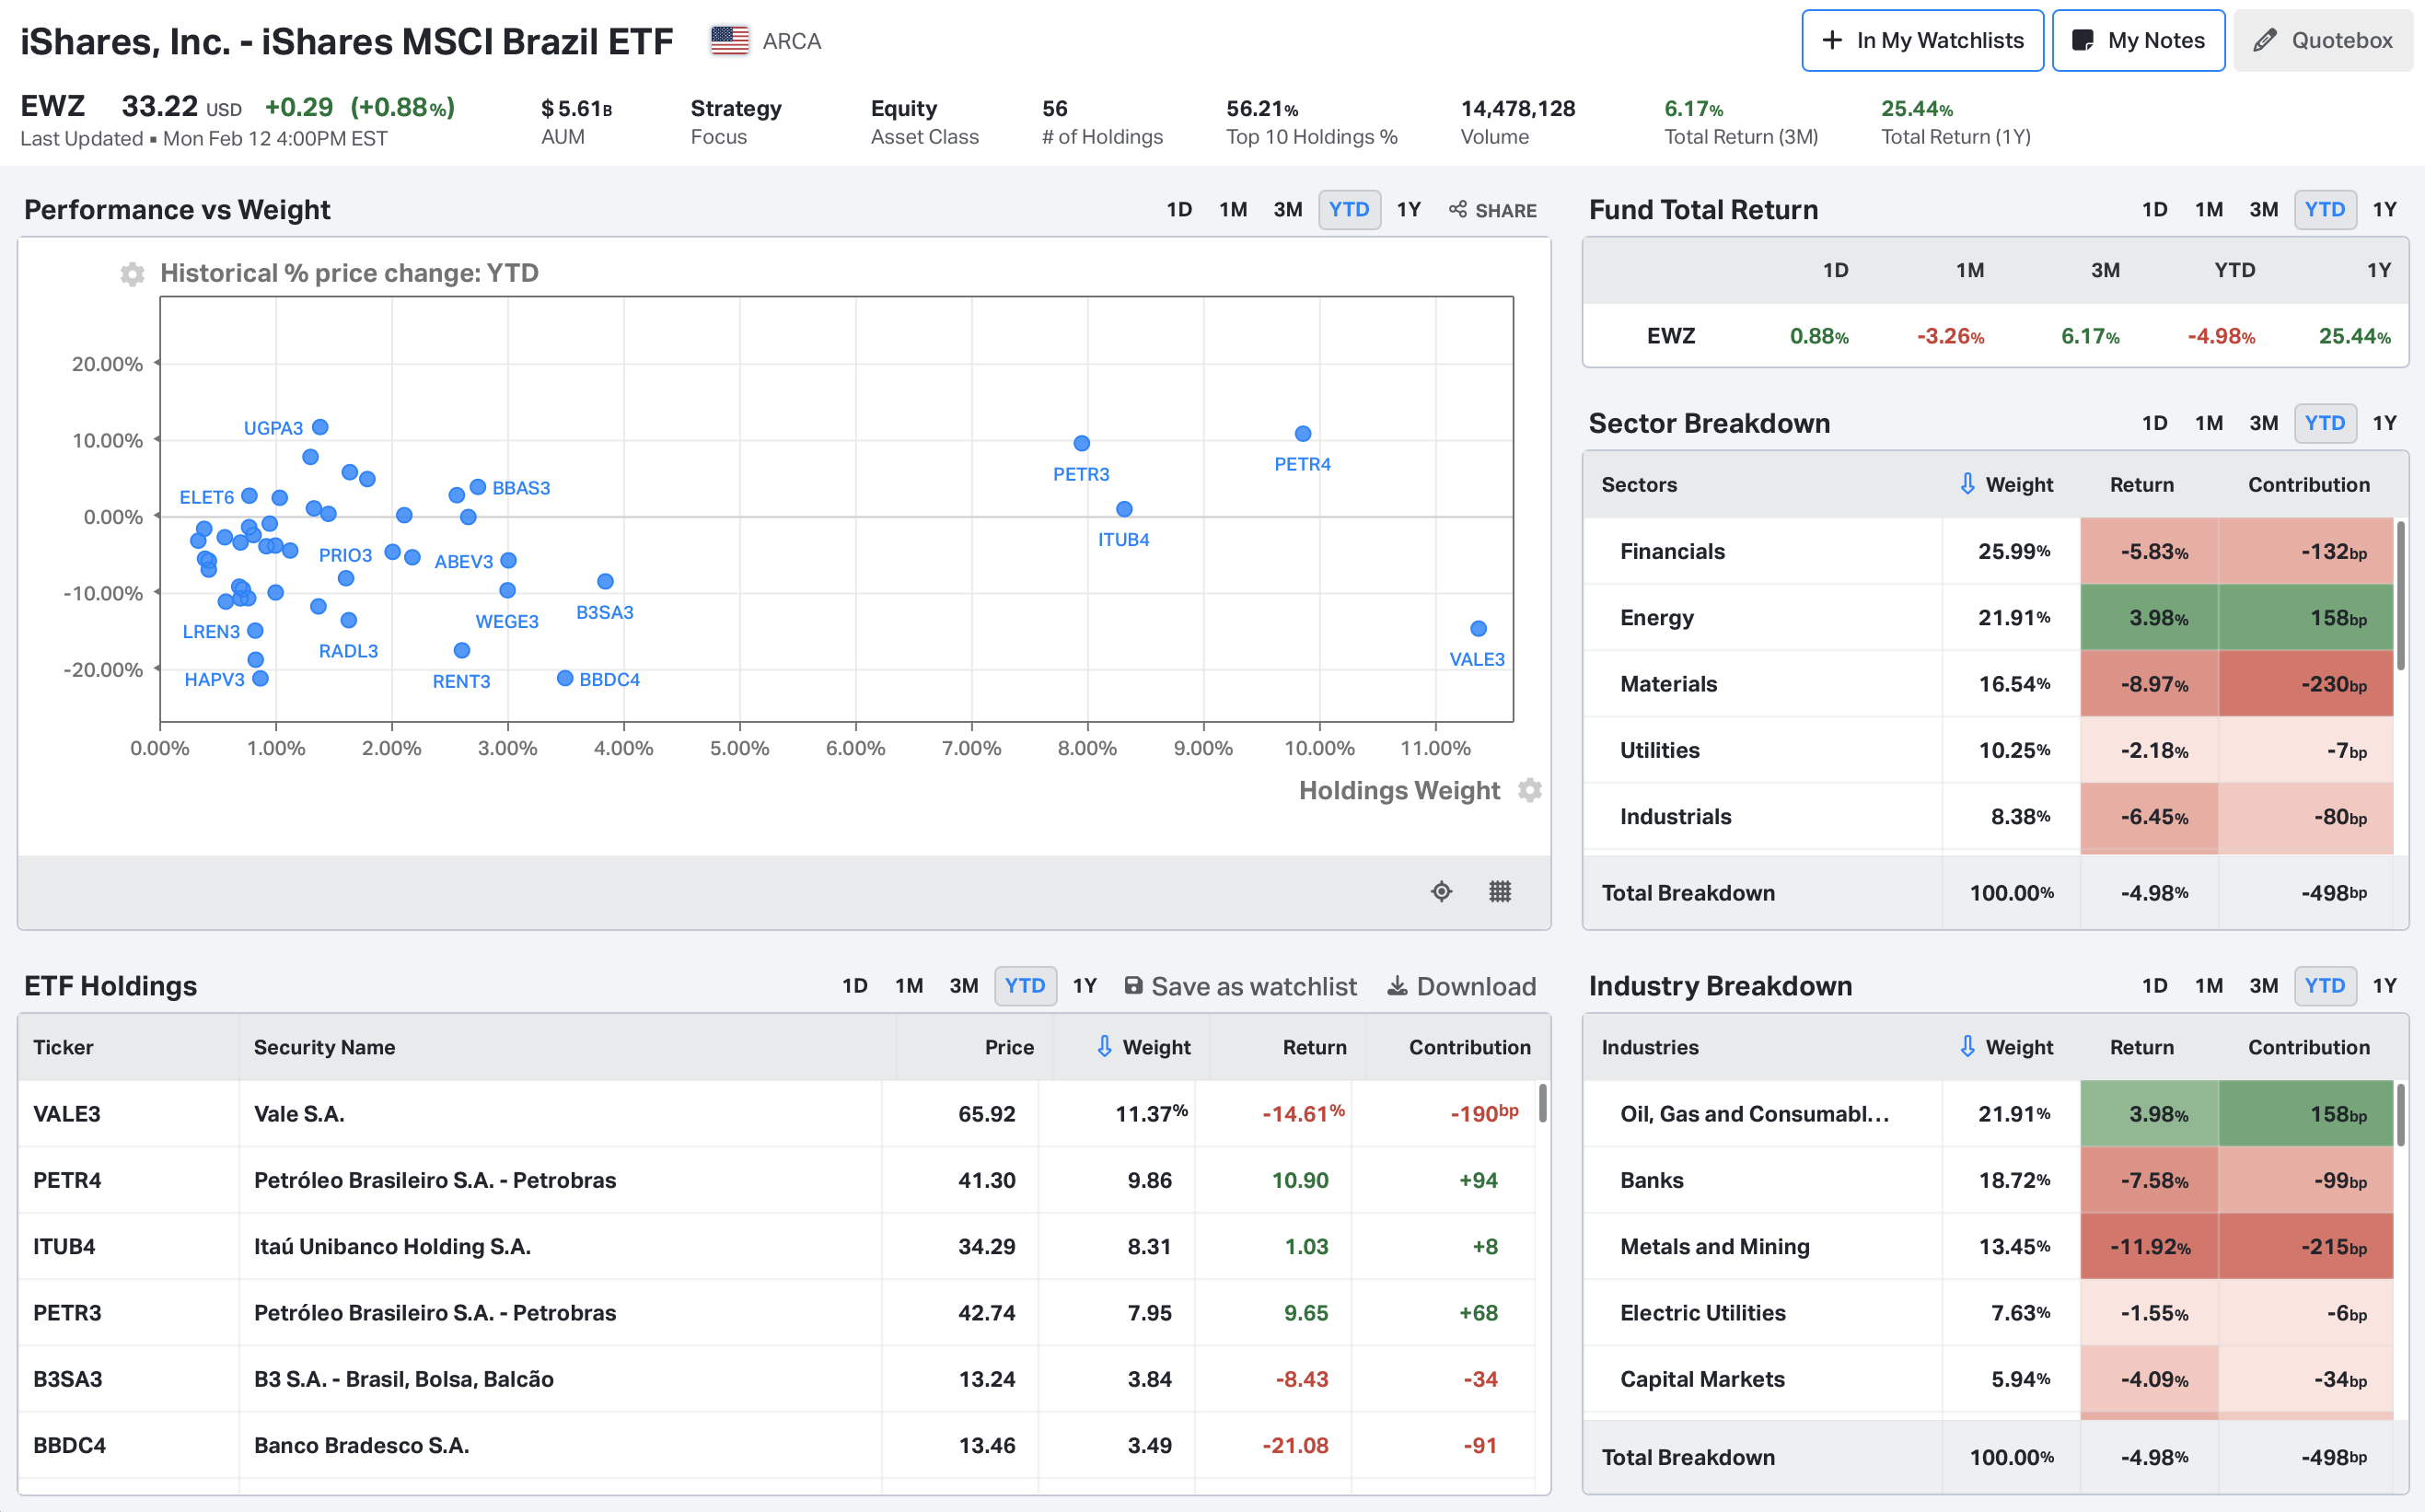Open My Notes
The width and height of the screenshot is (2425, 1512).
click(x=2138, y=41)
